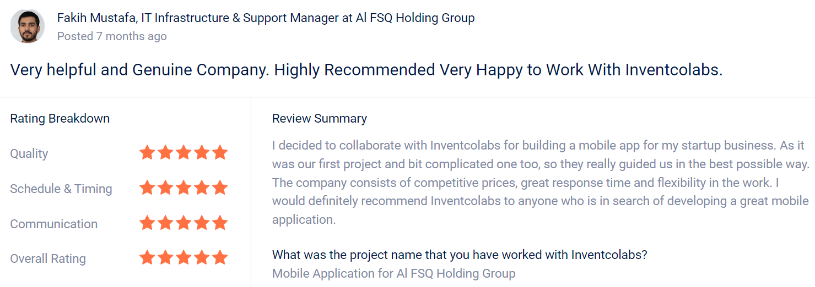This screenshot has height=287, width=815.
Task: Click the Overall Rating label
Action: point(48,258)
